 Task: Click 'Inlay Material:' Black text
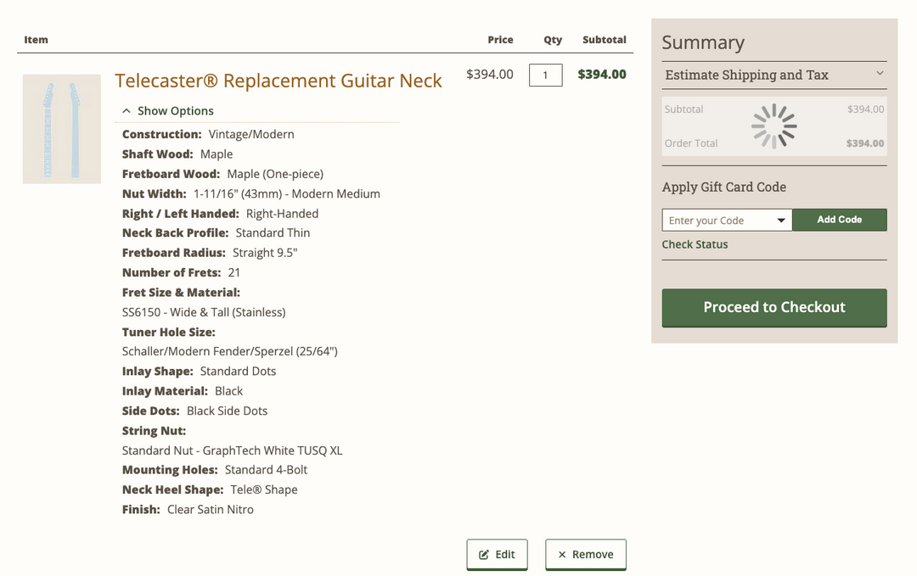(x=228, y=391)
